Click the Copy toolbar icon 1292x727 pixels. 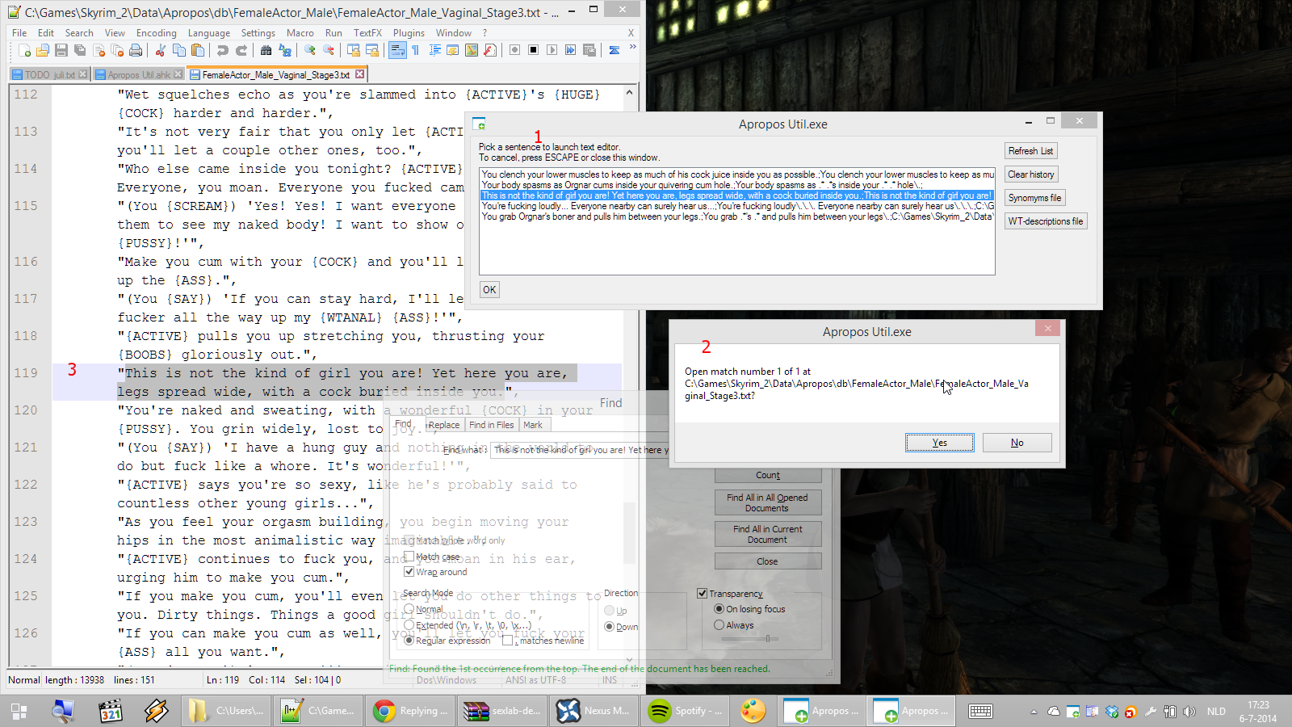point(179,50)
